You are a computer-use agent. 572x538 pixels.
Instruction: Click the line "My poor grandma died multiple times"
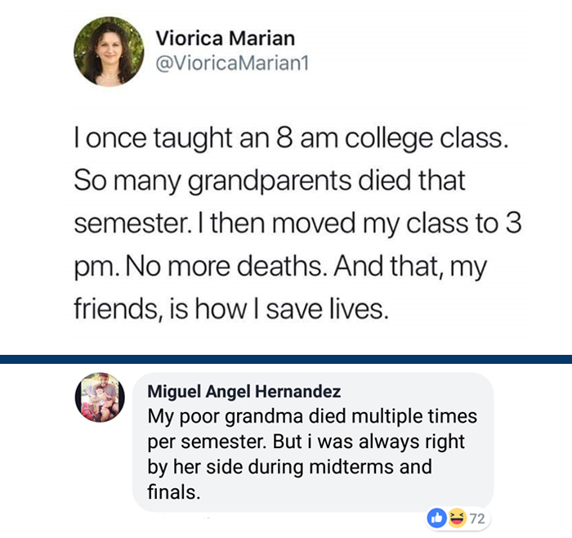312,415
